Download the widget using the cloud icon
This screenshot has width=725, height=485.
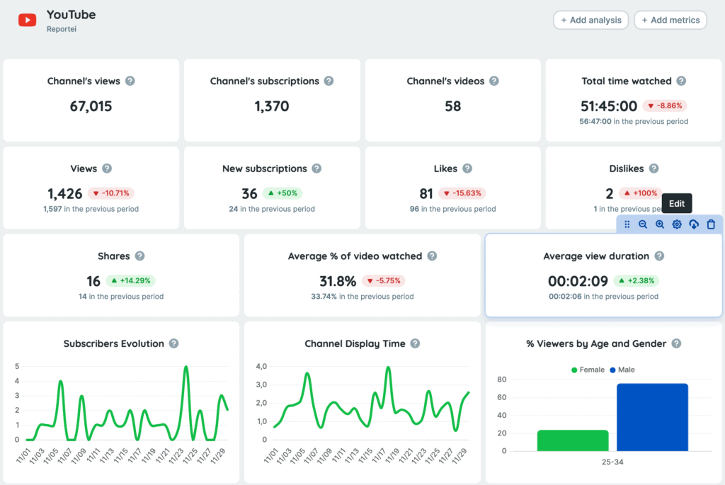point(693,224)
